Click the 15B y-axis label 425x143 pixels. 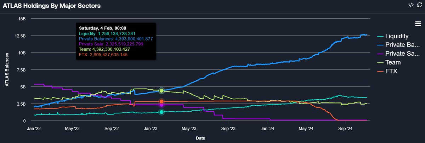(x=21, y=18)
